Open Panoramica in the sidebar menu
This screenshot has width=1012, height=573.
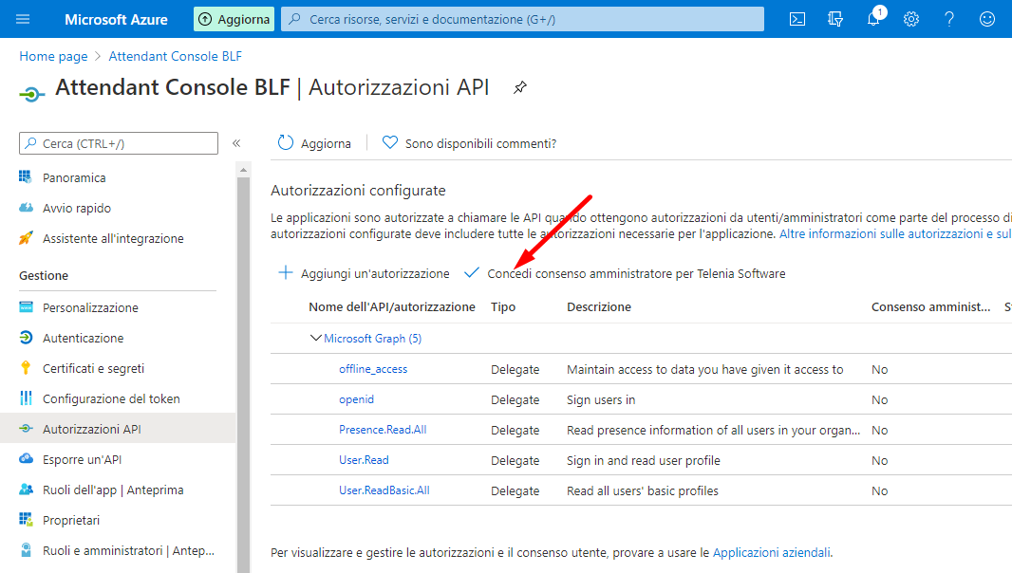pyautogui.click(x=74, y=177)
